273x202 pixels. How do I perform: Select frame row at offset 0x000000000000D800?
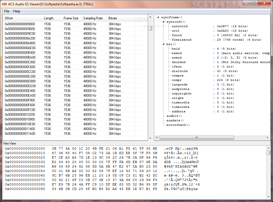[75, 81]
